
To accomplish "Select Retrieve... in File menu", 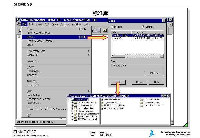I will coord(56,85).
